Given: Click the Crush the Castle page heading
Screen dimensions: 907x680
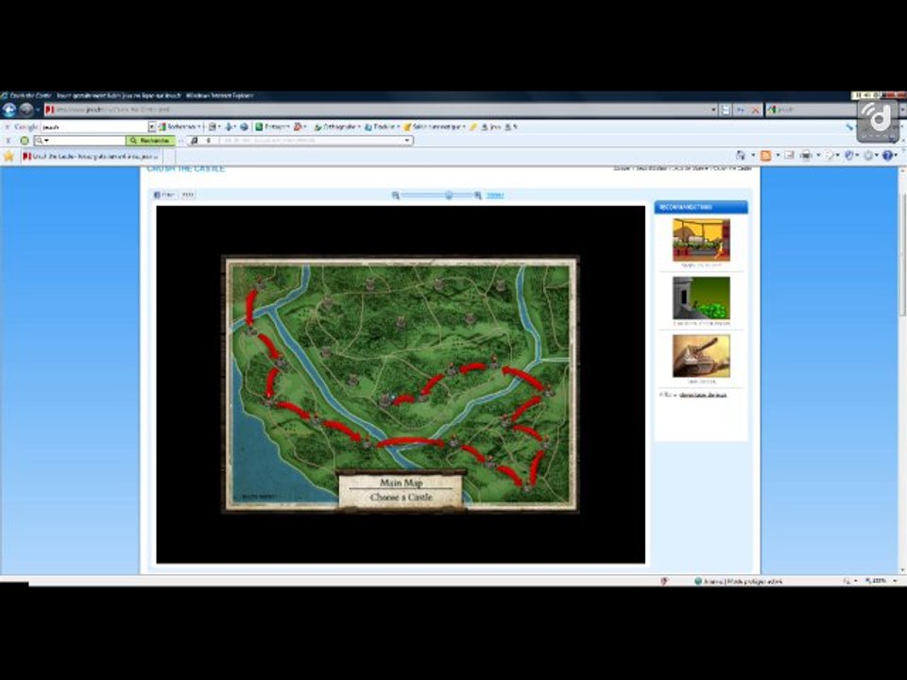Looking at the screenshot, I should (186, 169).
